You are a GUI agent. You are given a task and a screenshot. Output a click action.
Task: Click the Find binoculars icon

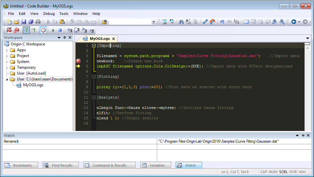181,22
